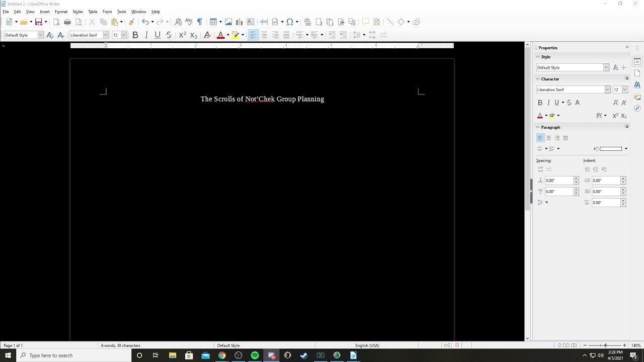The height and width of the screenshot is (362, 644).
Task: Open more options in Character section
Action: [627, 78]
